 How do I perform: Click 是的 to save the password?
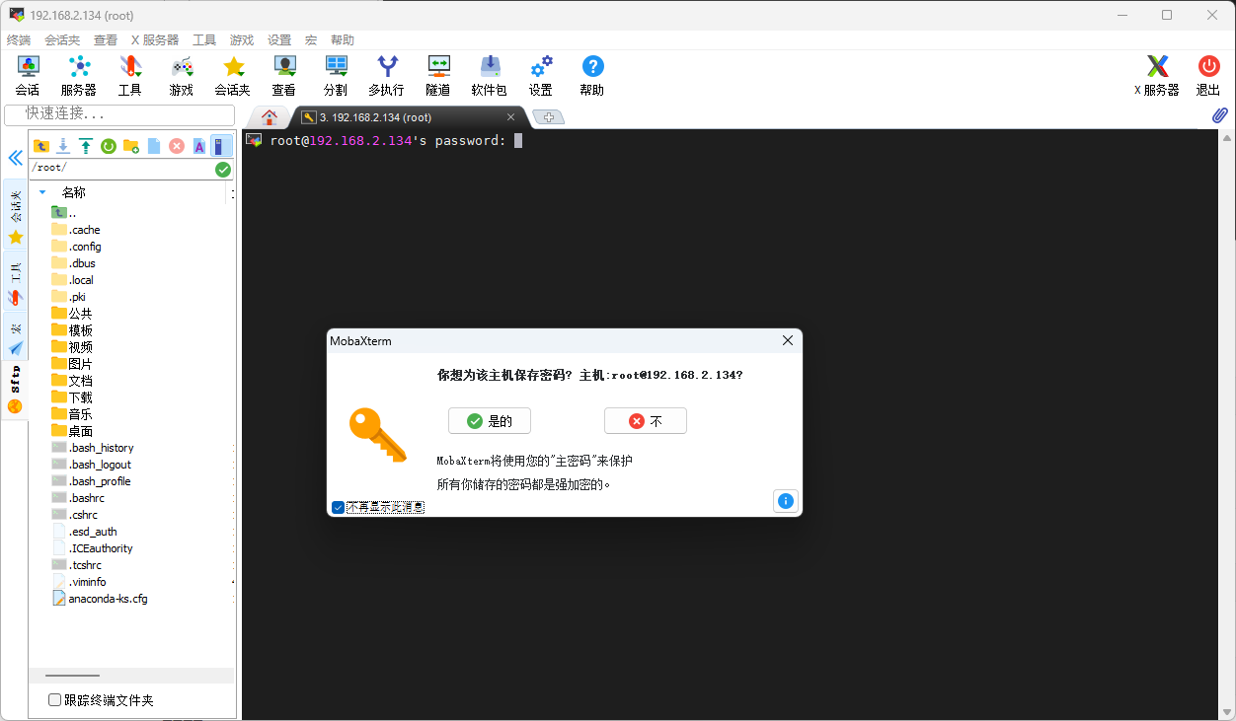pyautogui.click(x=490, y=421)
